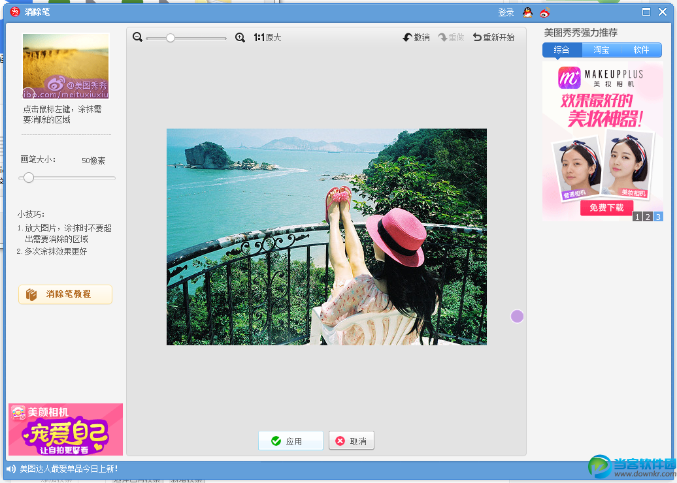This screenshot has height=483, width=677.
Task: Cancel editing with 取消 button
Action: tap(352, 441)
